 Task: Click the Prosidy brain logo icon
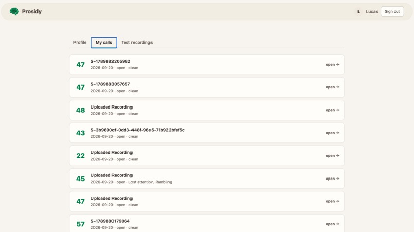click(14, 11)
